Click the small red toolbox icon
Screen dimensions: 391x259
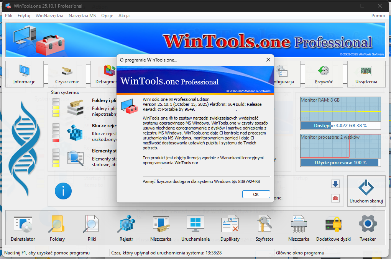[335, 198]
